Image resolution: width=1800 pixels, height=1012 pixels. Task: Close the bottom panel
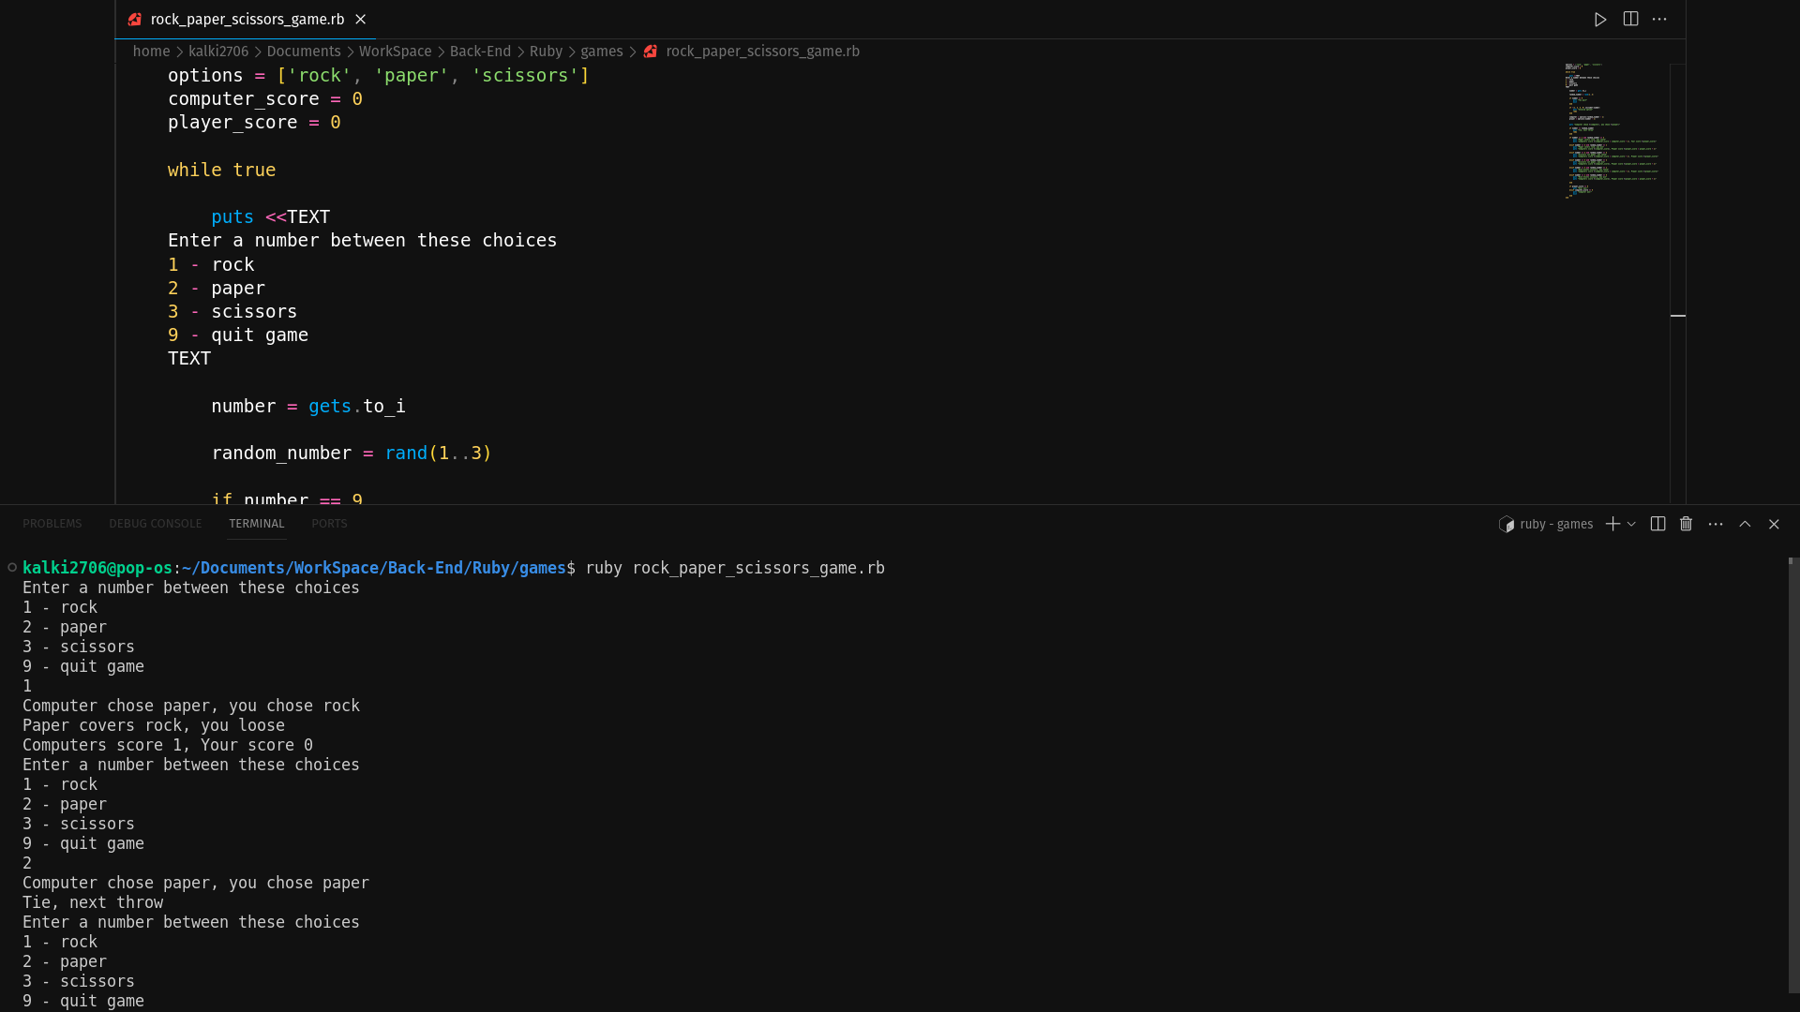click(1774, 524)
